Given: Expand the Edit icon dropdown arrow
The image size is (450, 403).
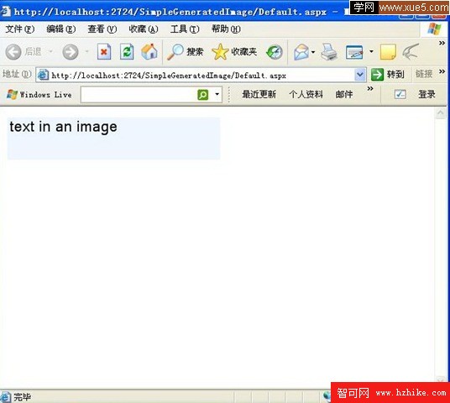Looking at the screenshot, I should tap(371, 52).
